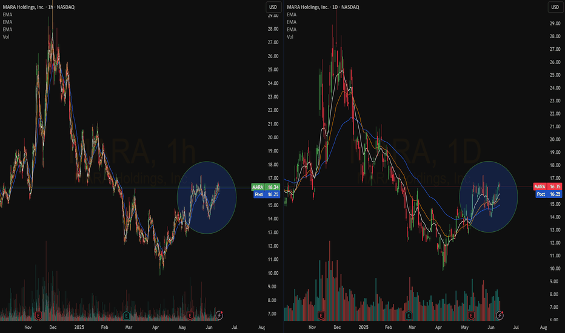Screen dimensions: 565x333
Task: Click the second EMA indicator in 1h legend
Action: pyautogui.click(x=7, y=22)
